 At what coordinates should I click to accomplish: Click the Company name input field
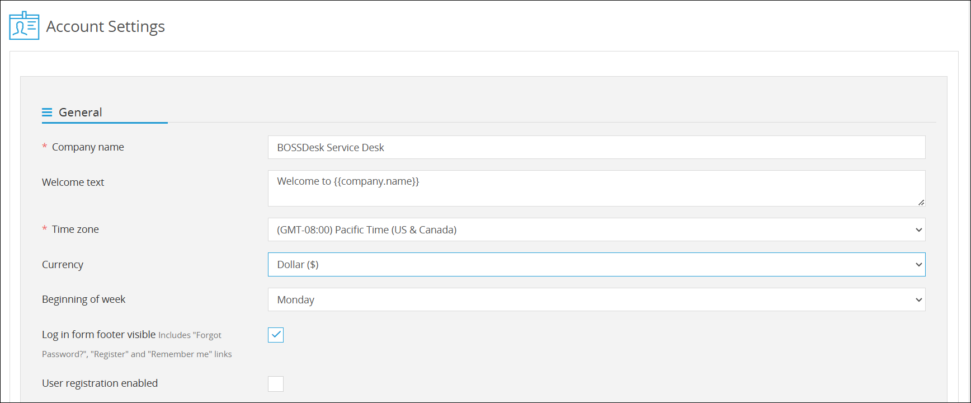(596, 147)
